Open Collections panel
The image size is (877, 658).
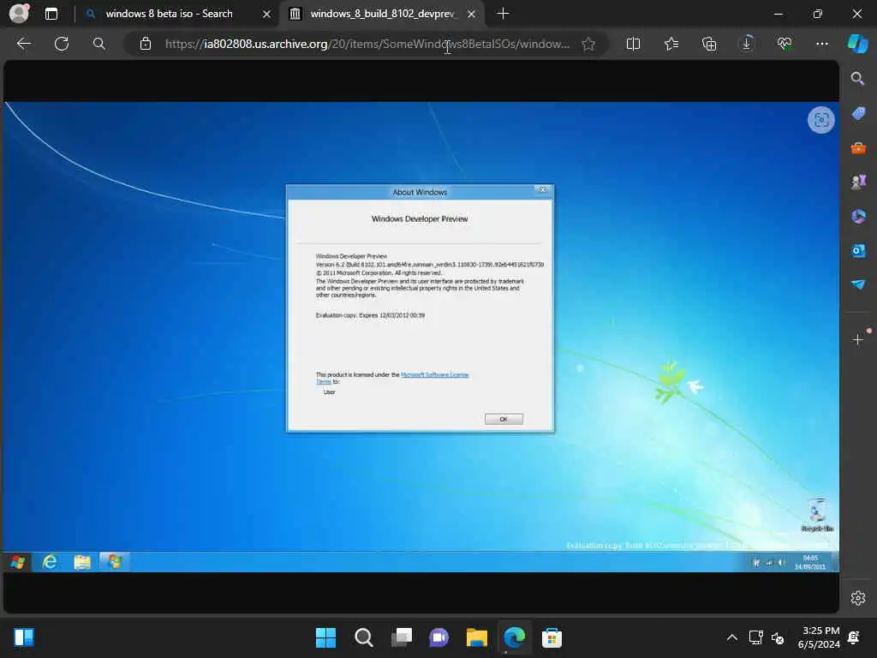pos(709,44)
